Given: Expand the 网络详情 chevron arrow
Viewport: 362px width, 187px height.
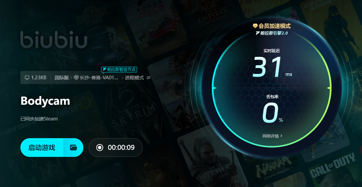Looking at the screenshot, I should click(281, 136).
